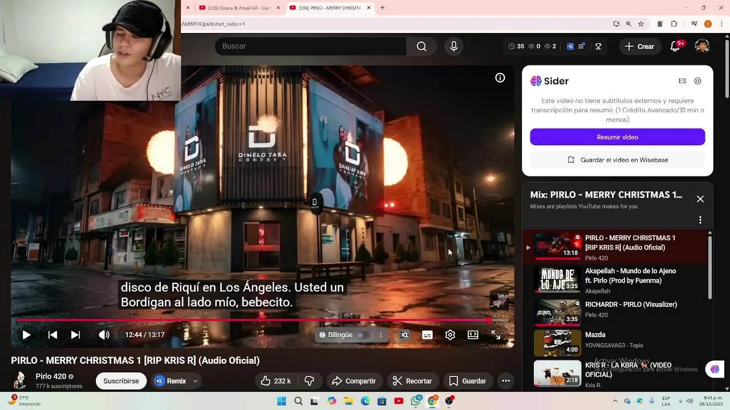Toggle closed captions in the player
Image resolution: width=730 pixels, height=410 pixels.
pyautogui.click(x=427, y=335)
